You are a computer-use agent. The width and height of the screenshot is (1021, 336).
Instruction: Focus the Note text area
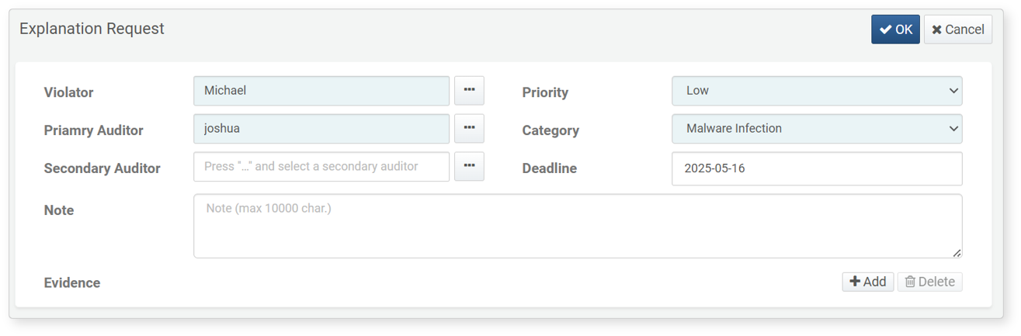(x=578, y=226)
